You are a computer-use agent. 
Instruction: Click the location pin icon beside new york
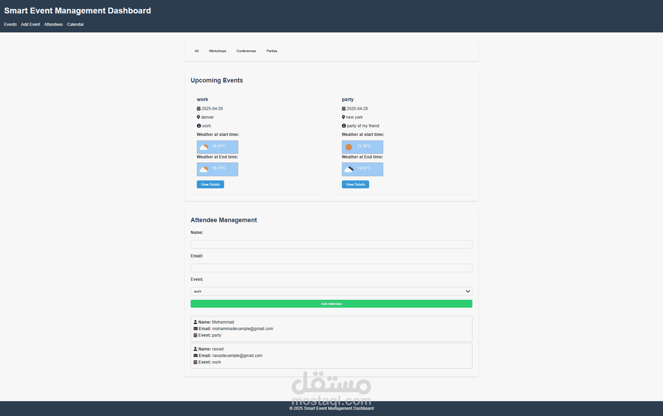(344, 117)
